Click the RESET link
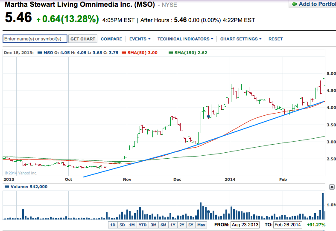336x231 pixels. click(x=275, y=39)
